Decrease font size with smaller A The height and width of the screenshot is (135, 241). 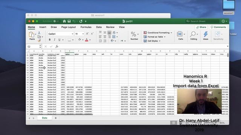click(92, 34)
